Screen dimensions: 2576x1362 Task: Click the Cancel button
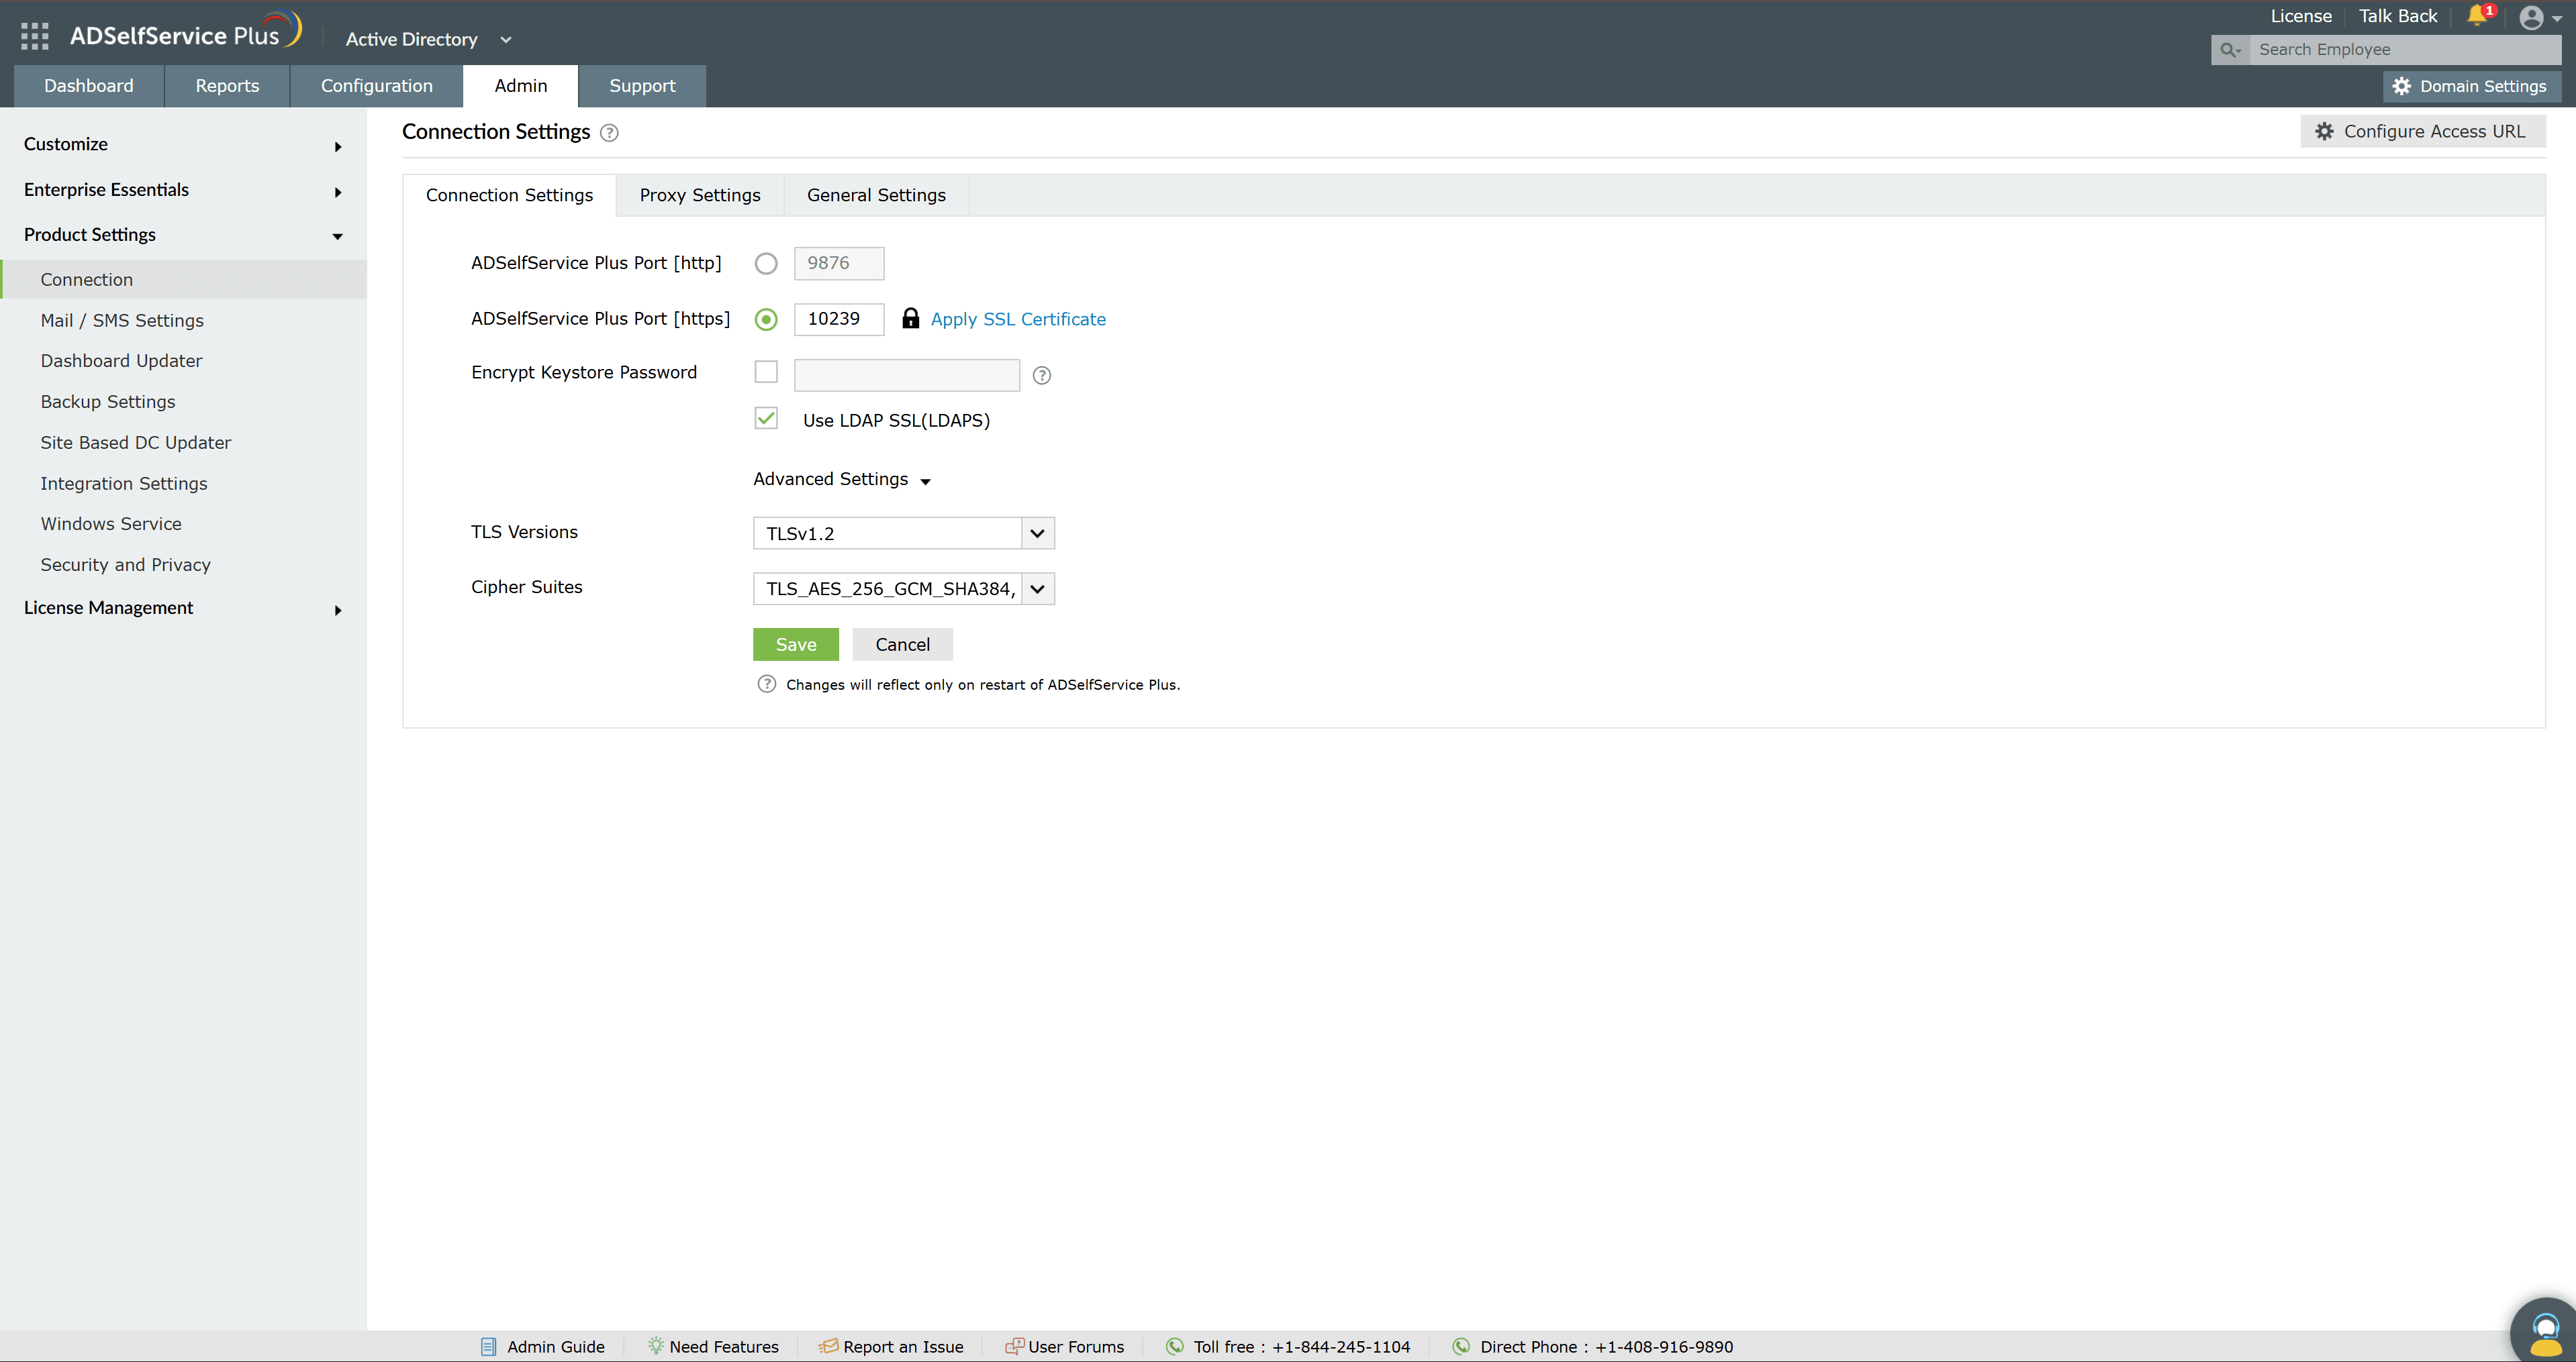tap(902, 645)
